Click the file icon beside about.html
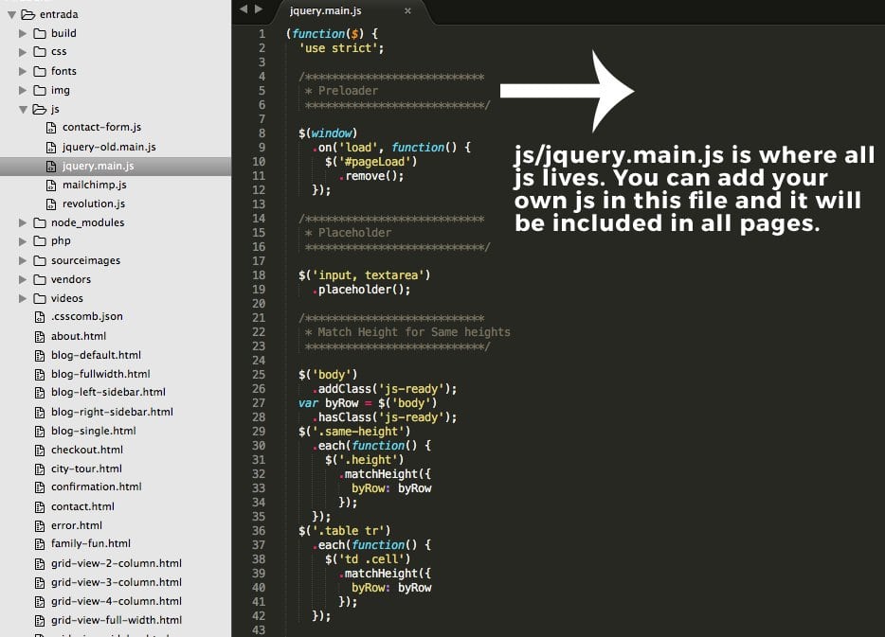Image resolution: width=885 pixels, height=637 pixels. [40, 336]
